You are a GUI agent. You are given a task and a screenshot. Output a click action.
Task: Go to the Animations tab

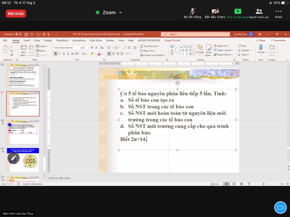click(79, 40)
